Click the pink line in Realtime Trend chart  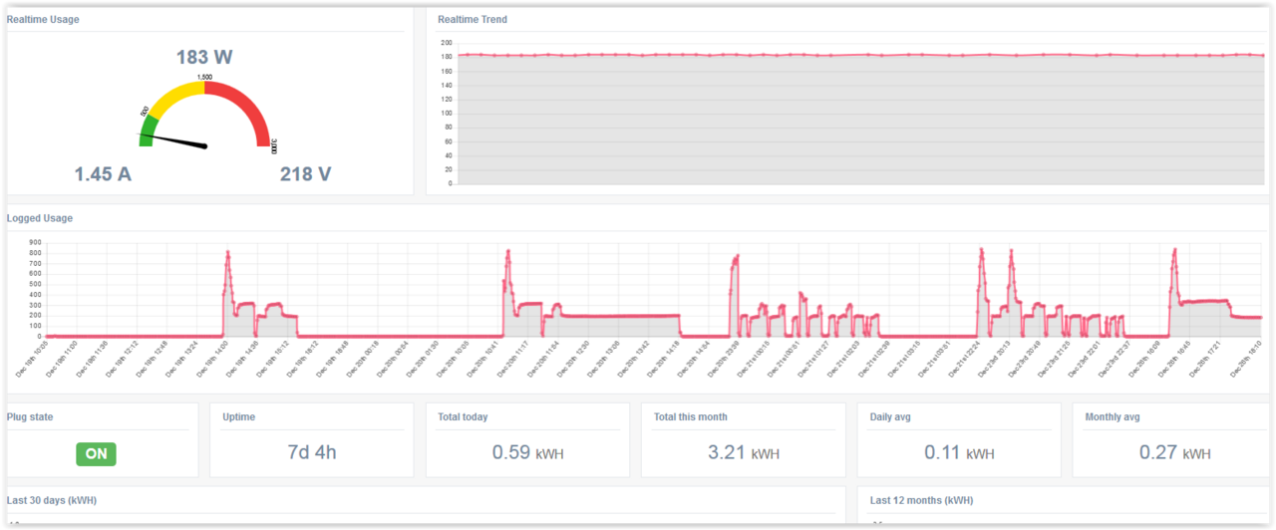pyautogui.click(x=861, y=55)
